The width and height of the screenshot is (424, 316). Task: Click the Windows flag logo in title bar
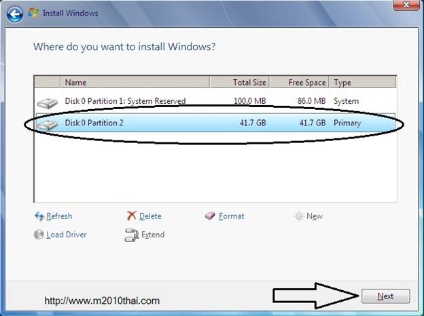pos(33,13)
